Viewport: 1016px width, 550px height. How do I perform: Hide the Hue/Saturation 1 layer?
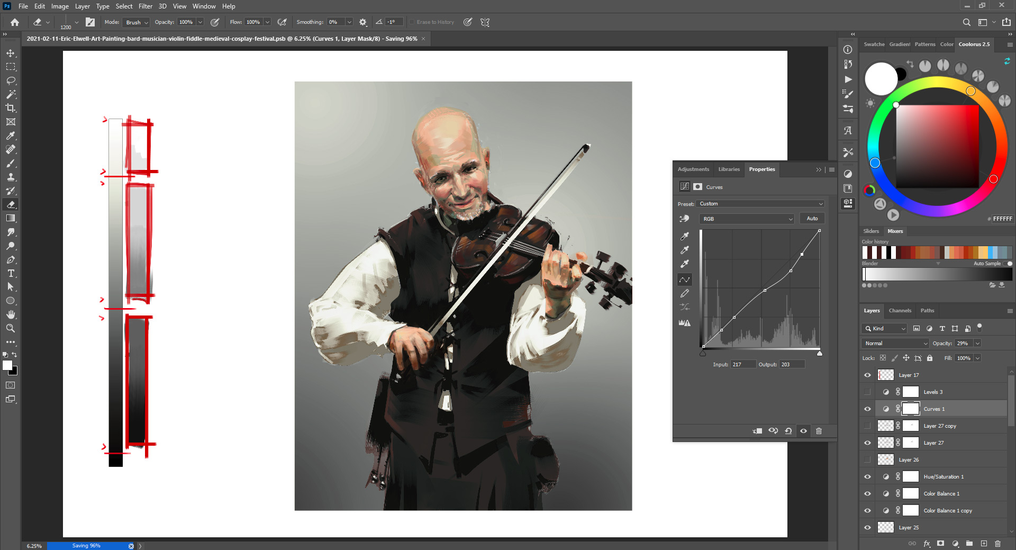coord(867,476)
